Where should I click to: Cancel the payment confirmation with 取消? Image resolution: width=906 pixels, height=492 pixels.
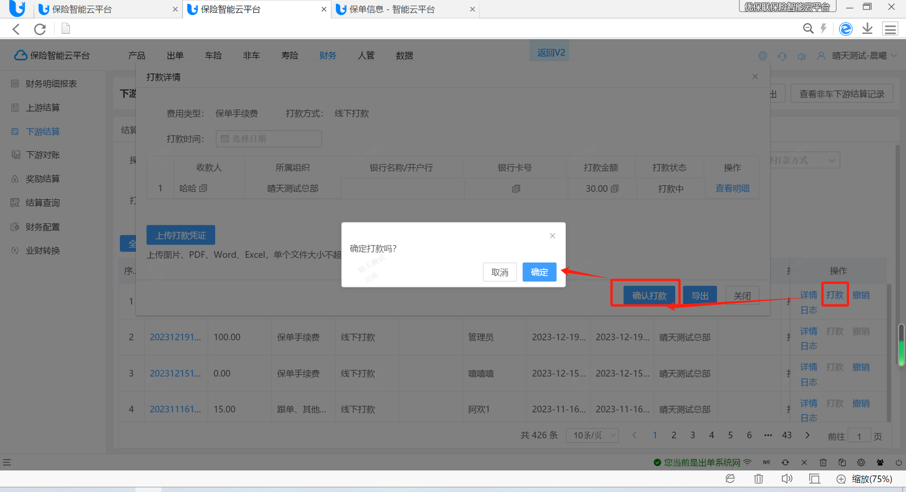[500, 272]
